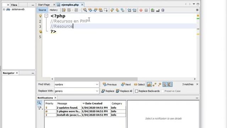Minimize the Notifications panel
The image size is (227, 128).
197,98
